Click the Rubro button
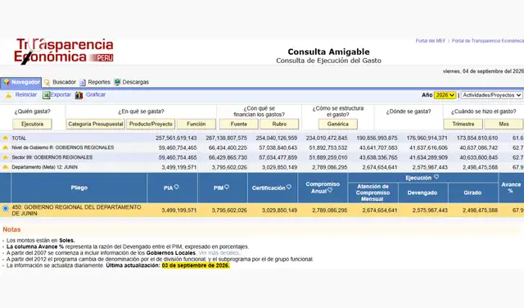This screenshot has width=524, height=308. (279, 124)
